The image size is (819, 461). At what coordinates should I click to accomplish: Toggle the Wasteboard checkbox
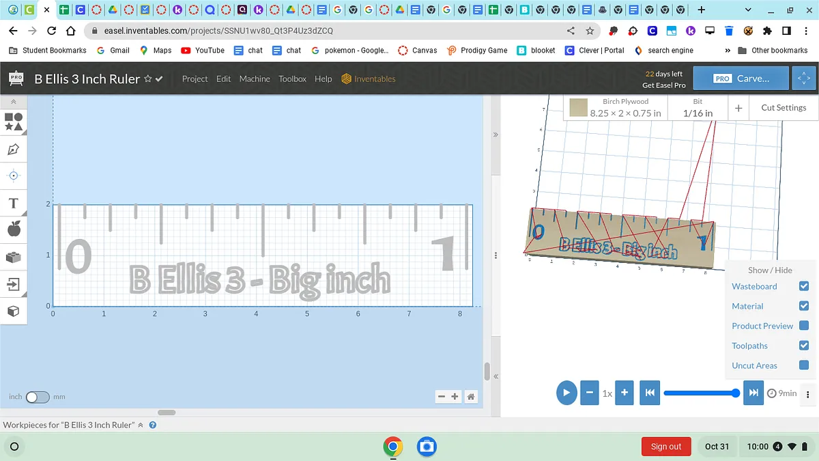803,286
